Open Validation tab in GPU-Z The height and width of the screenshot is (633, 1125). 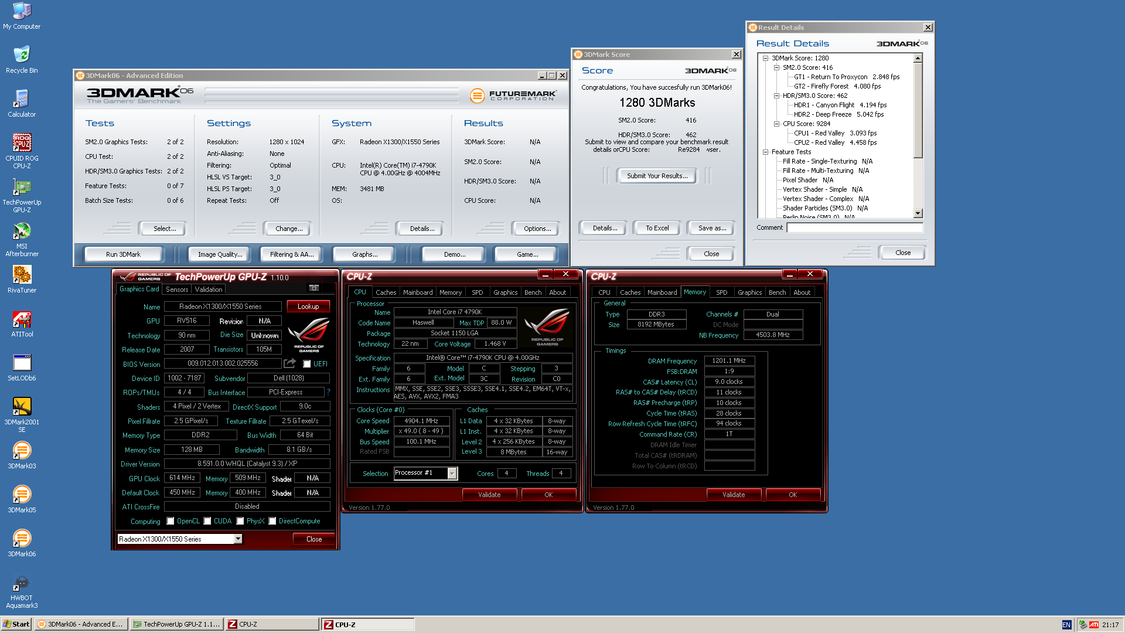(209, 290)
